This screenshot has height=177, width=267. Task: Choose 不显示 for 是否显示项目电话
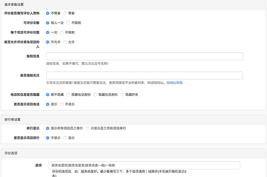pyautogui.click(x=62, y=104)
